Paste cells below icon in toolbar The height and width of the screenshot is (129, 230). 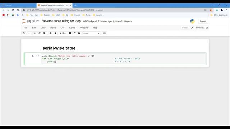45,33
